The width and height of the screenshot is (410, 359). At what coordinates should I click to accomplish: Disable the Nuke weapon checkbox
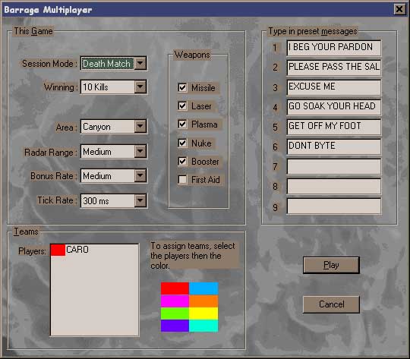[182, 143]
